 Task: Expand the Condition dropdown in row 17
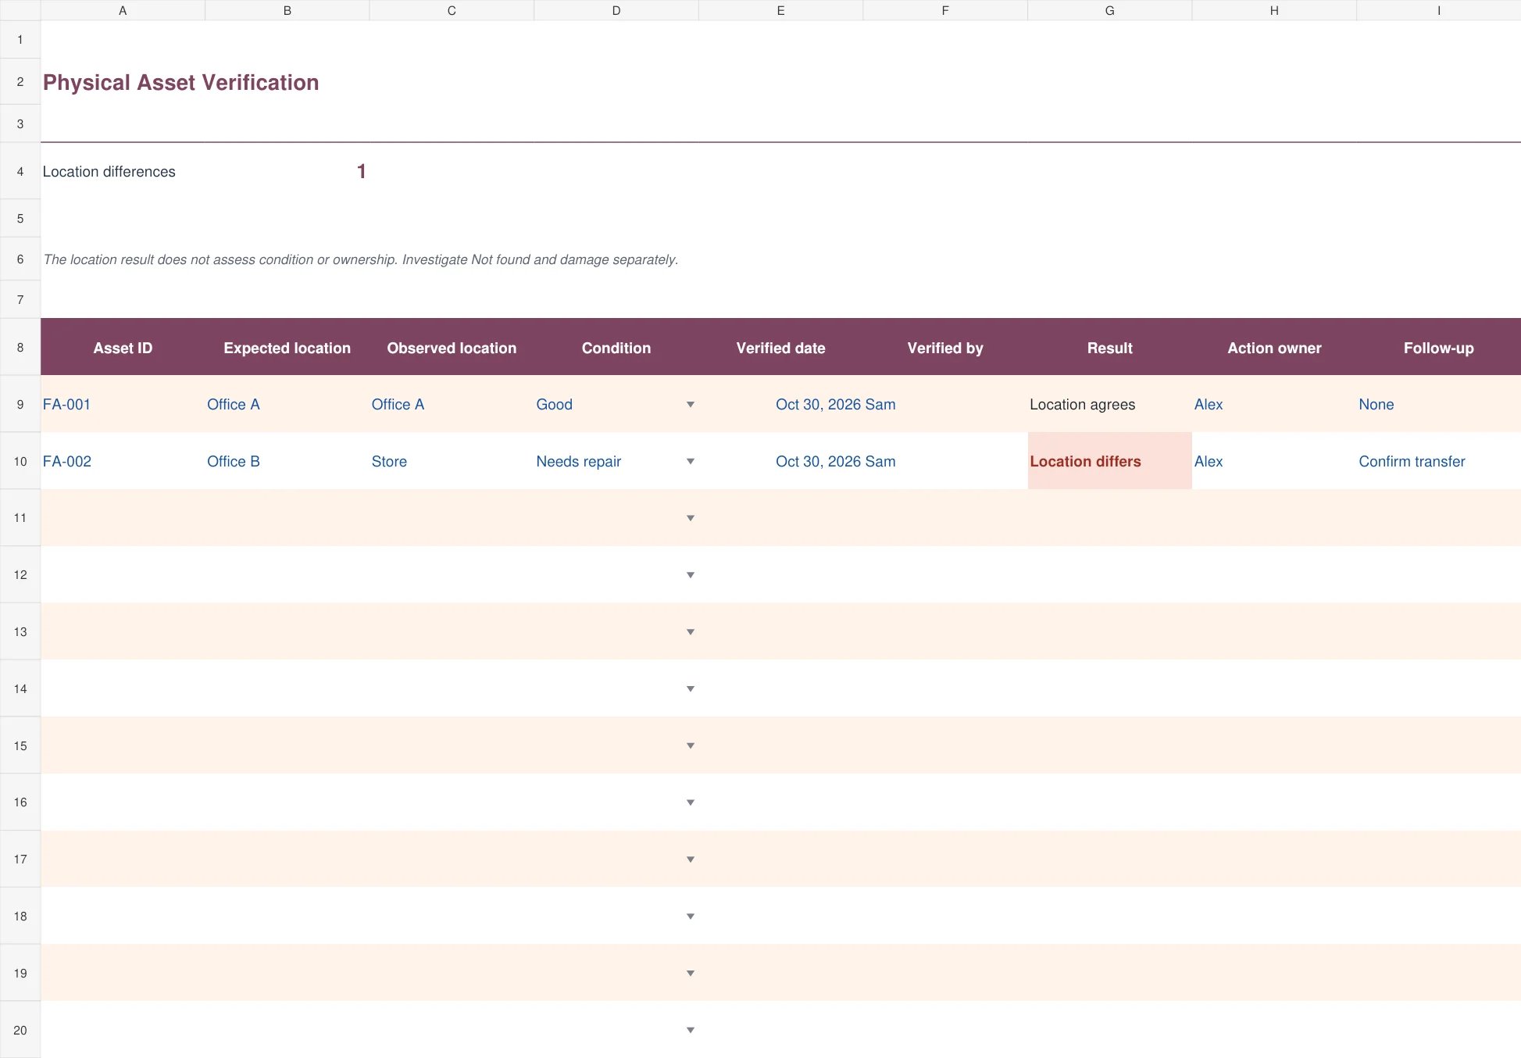tap(690, 860)
